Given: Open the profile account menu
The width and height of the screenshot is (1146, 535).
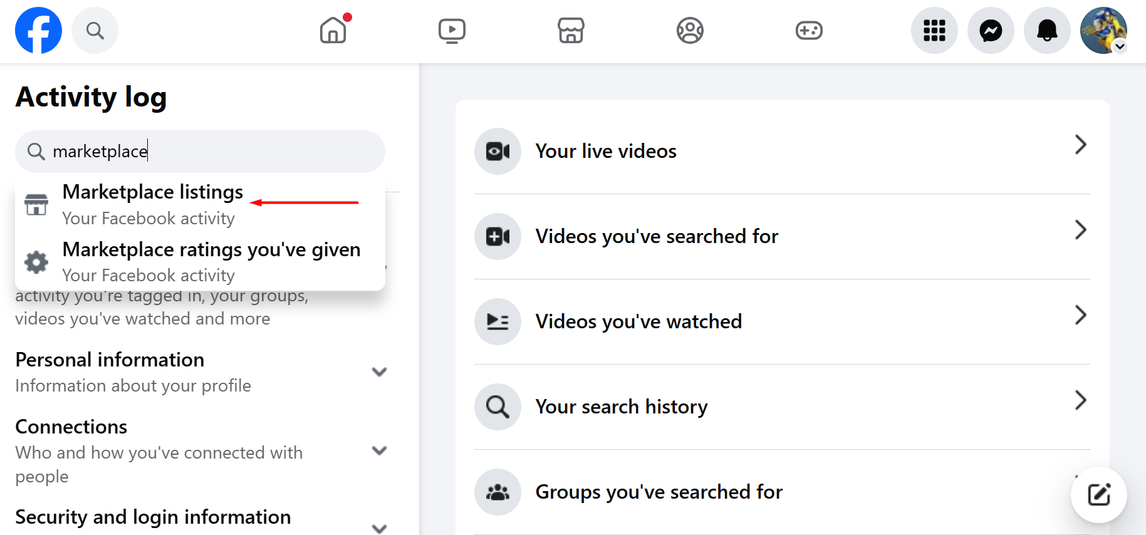Looking at the screenshot, I should pos(1103,30).
